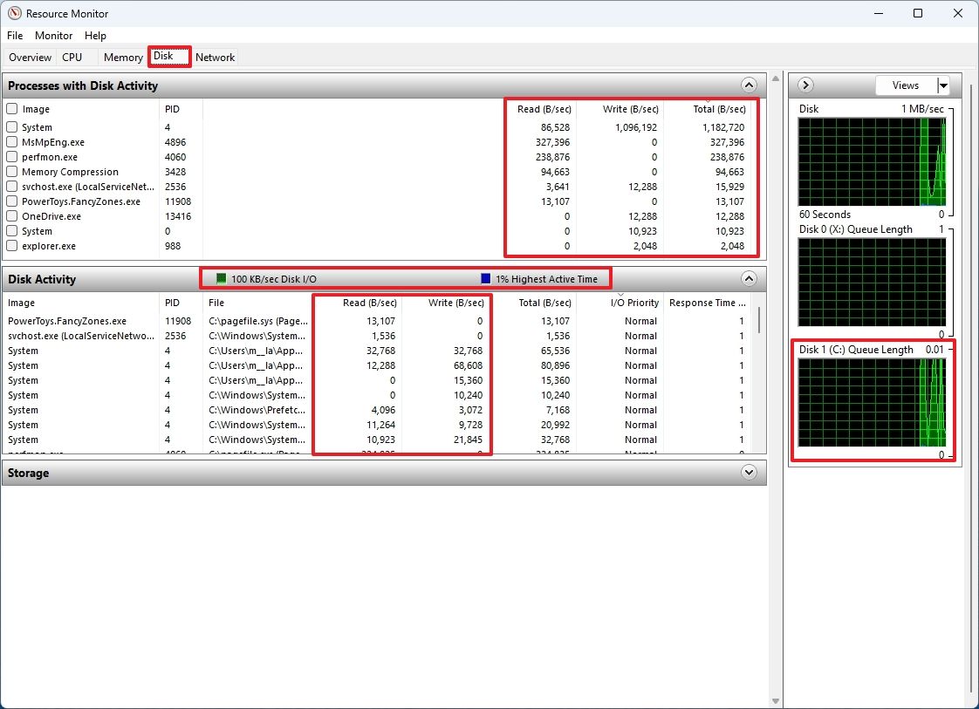The image size is (979, 709).
Task: Check the perfmon.exe process checkbox
Action: click(x=11, y=156)
